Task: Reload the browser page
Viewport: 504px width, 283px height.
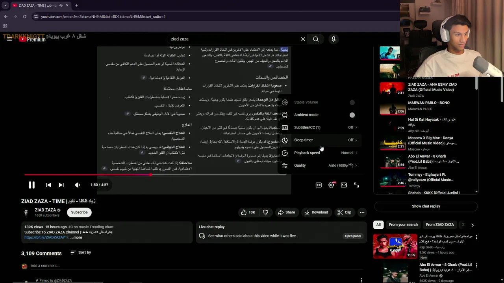Action: coord(24,17)
